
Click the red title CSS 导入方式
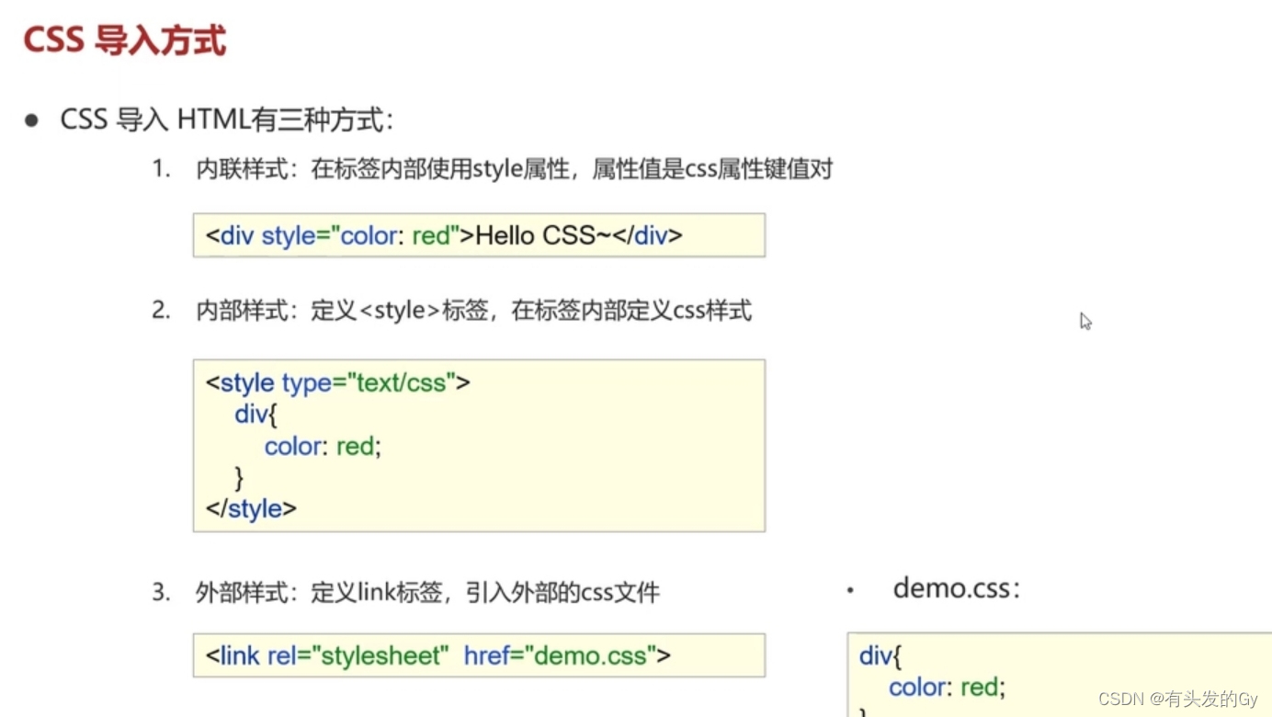pos(124,39)
